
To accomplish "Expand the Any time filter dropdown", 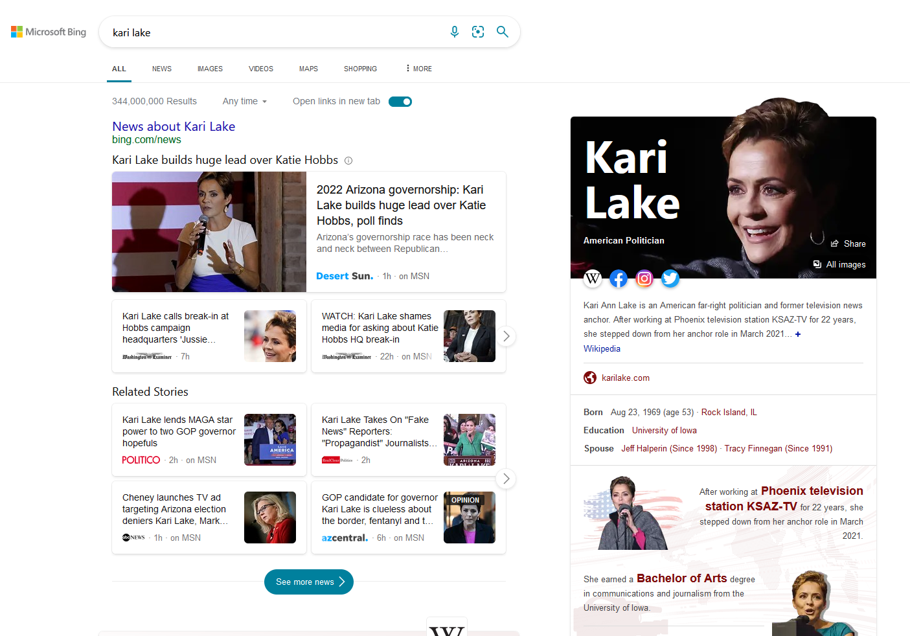I will point(244,102).
